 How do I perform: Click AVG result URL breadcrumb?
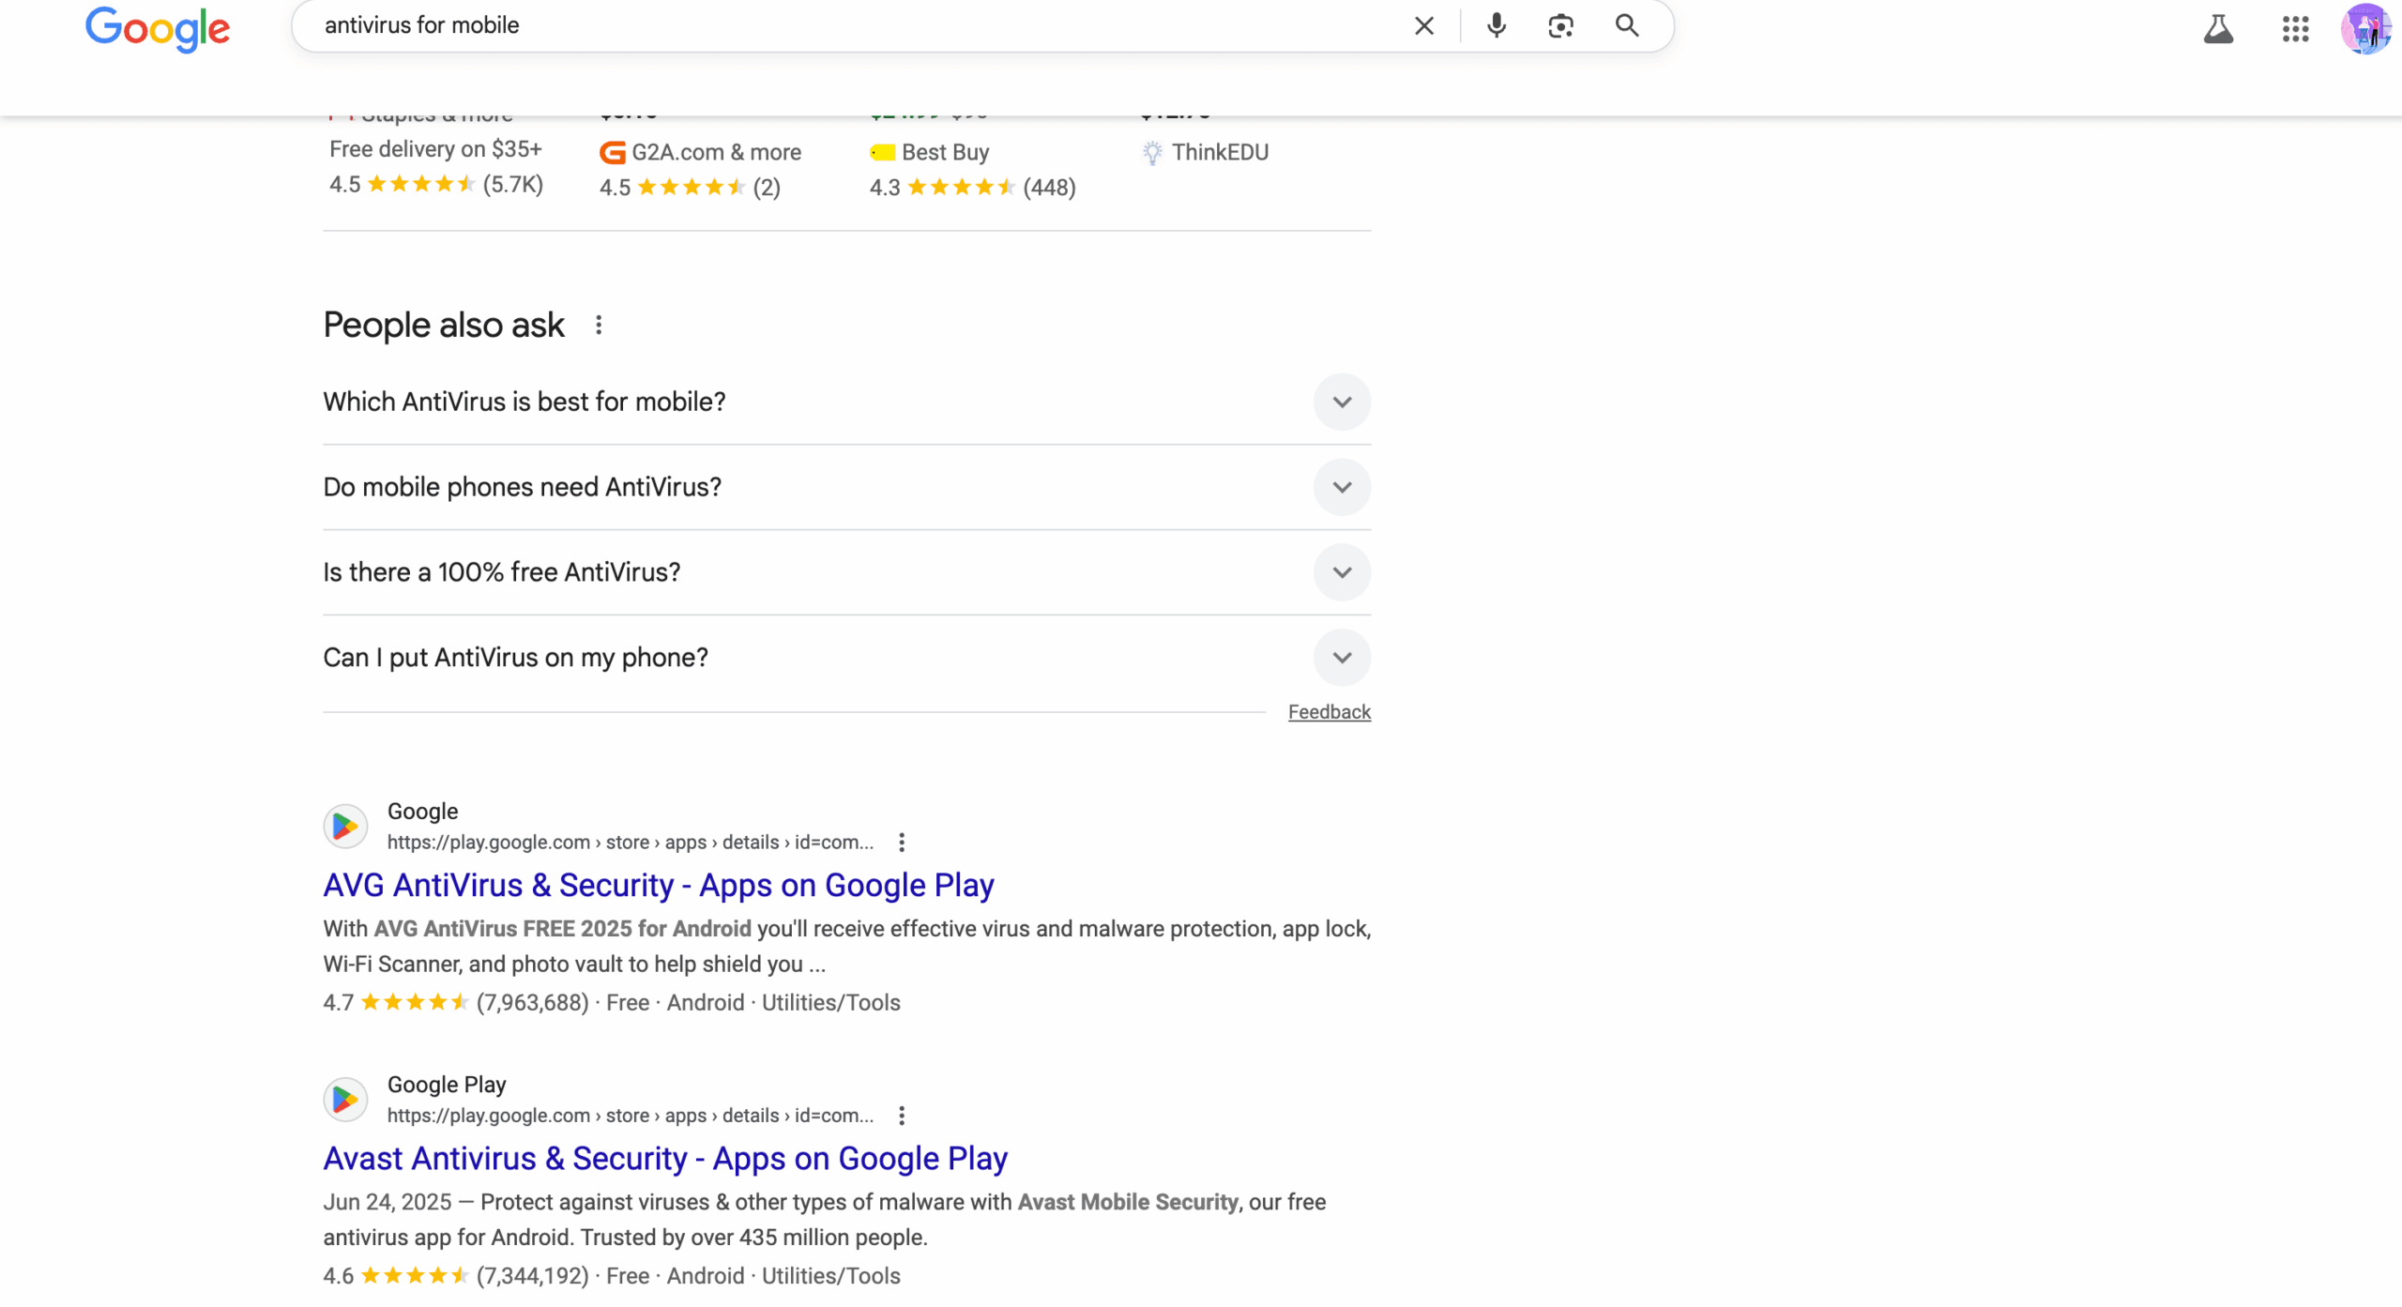click(x=631, y=843)
